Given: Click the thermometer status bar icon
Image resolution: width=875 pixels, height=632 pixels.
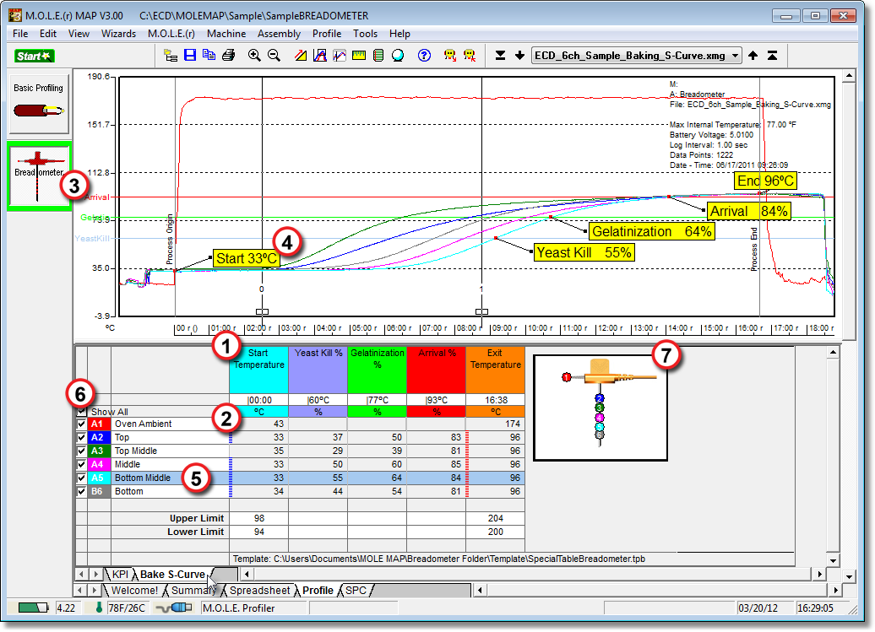Looking at the screenshot, I should coord(99,608).
